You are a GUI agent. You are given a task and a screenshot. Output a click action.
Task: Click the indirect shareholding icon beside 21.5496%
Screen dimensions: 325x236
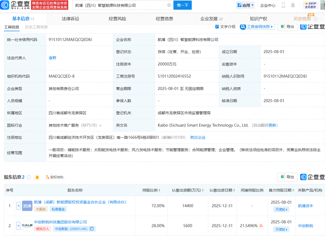click(261, 226)
